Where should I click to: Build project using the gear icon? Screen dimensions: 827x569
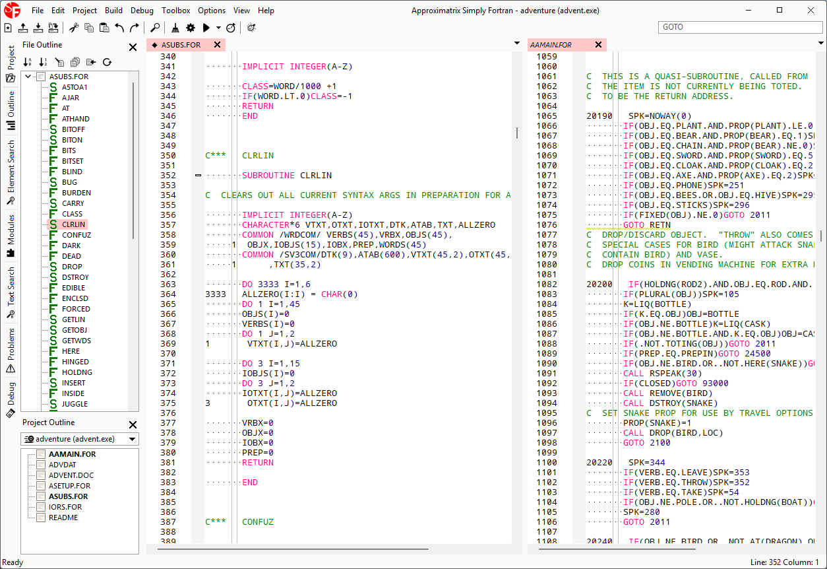191,28
